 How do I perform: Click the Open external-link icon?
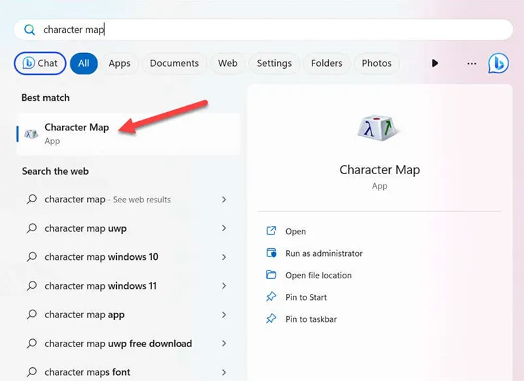click(271, 230)
